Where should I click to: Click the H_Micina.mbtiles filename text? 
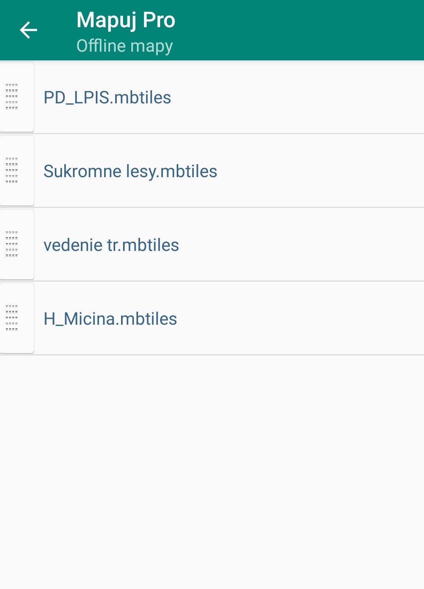coord(110,319)
